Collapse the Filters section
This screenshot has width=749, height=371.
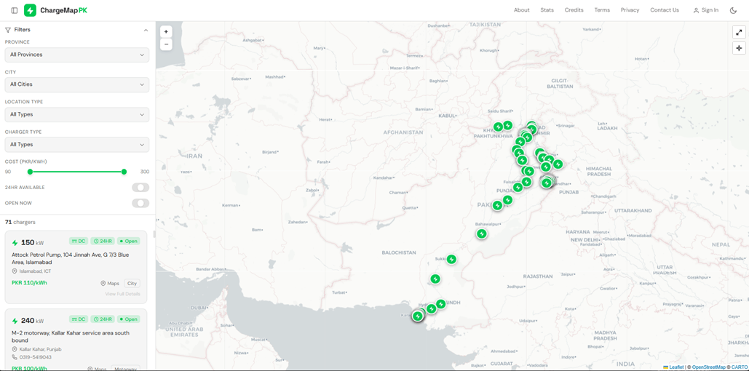146,30
